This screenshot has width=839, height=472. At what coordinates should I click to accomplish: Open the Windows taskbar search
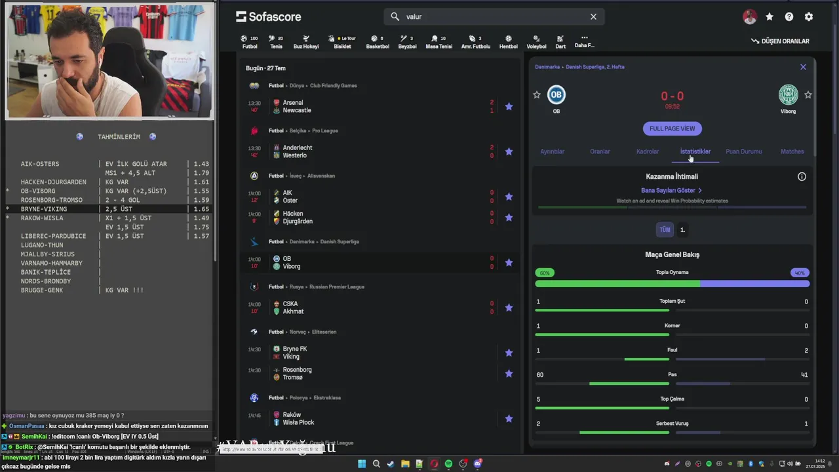(376, 463)
